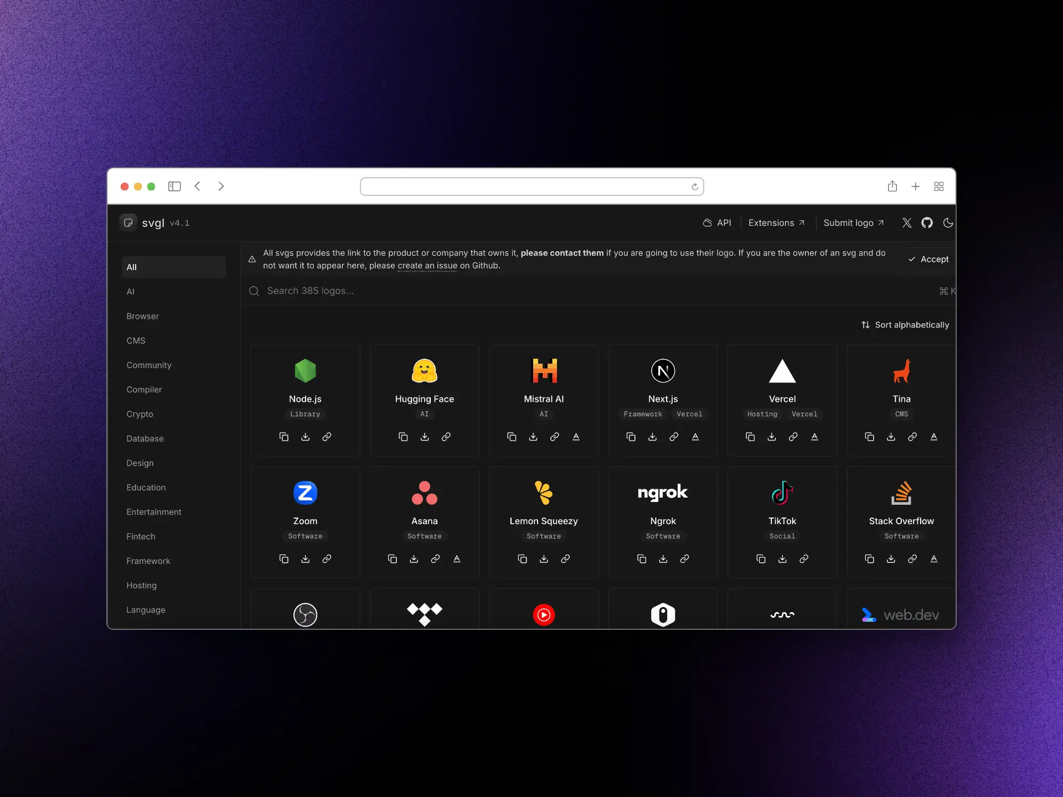Filter by Hosting tag on Vercel card
1063x797 pixels.
click(x=762, y=414)
